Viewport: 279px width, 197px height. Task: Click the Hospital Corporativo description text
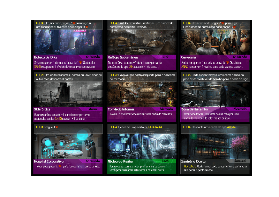pyautogui.click(x=68, y=166)
